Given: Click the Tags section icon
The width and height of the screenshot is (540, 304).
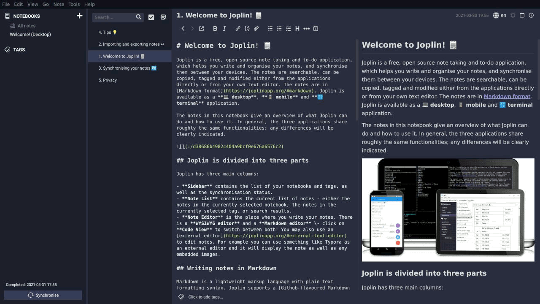Looking at the screenshot, I should click(7, 49).
